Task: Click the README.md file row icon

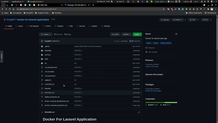Action: coord(42,93)
